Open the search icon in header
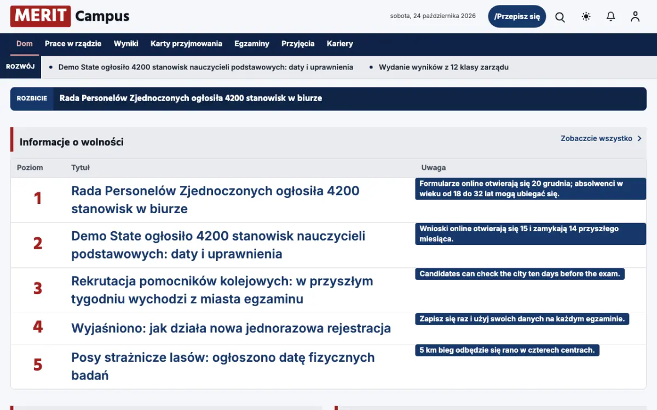This screenshot has width=657, height=410. (x=560, y=17)
